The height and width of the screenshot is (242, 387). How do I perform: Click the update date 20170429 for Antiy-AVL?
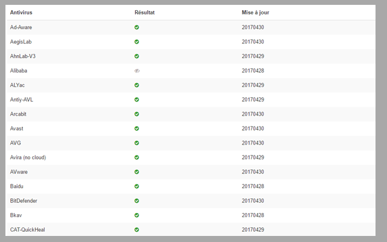click(x=253, y=100)
